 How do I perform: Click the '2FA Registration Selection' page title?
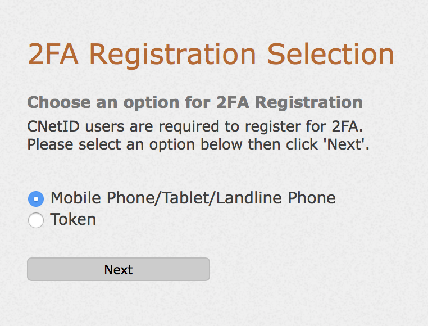coord(211,55)
